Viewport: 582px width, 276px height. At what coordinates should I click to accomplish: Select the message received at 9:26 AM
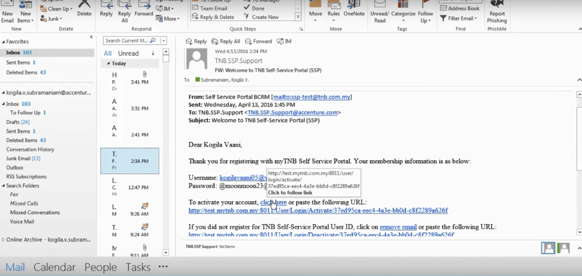click(129, 210)
